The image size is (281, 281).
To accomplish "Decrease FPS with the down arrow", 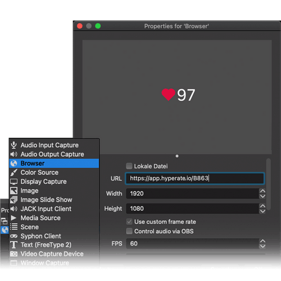I will 262,246.
